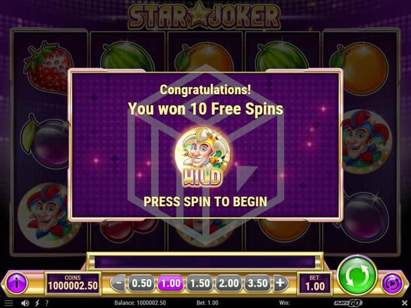The width and height of the screenshot is (411, 308).
Task: Decrease the bet with the minus button
Action: [x=119, y=283]
